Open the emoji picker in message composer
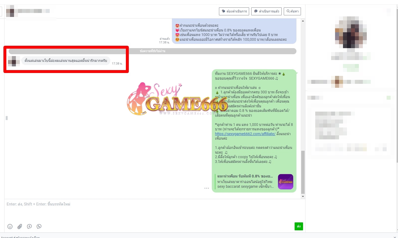The height and width of the screenshot is (238, 398). [x=10, y=226]
